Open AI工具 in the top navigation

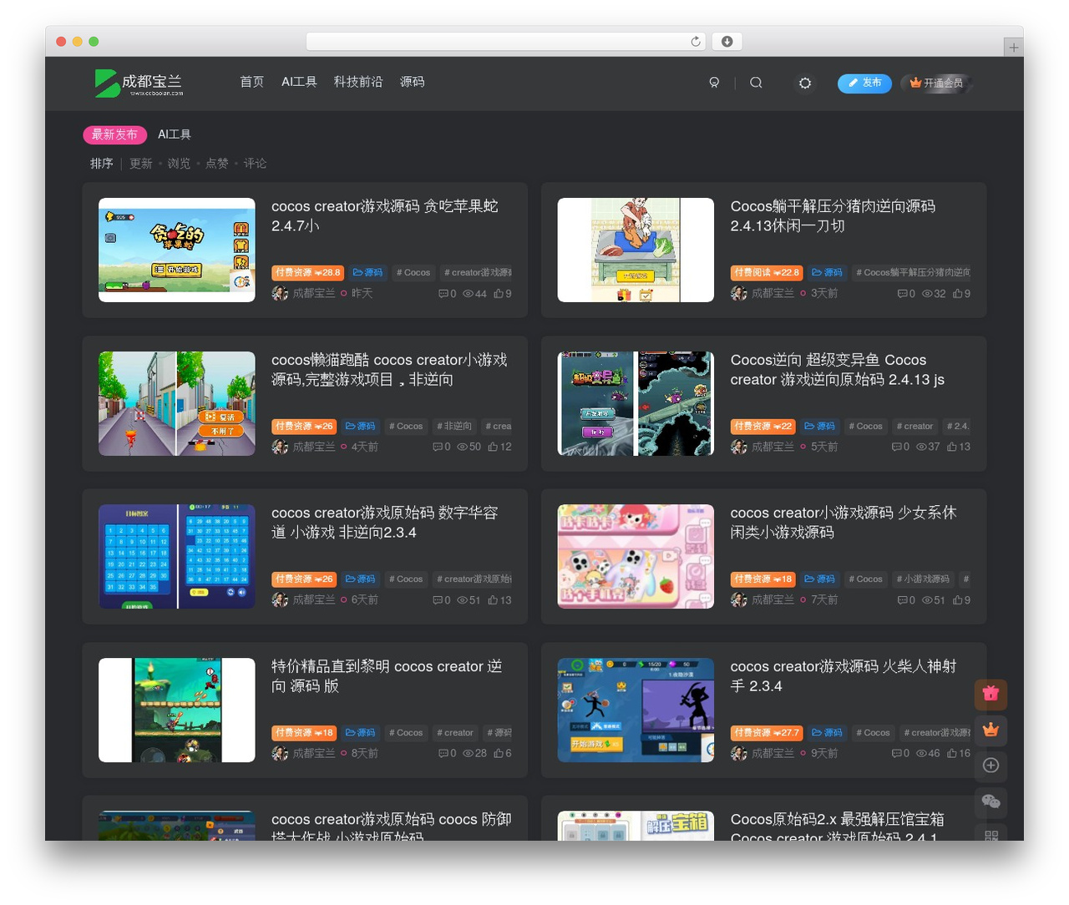(x=299, y=82)
